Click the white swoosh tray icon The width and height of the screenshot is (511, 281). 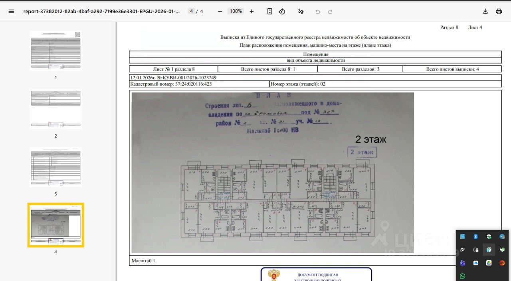463,250
